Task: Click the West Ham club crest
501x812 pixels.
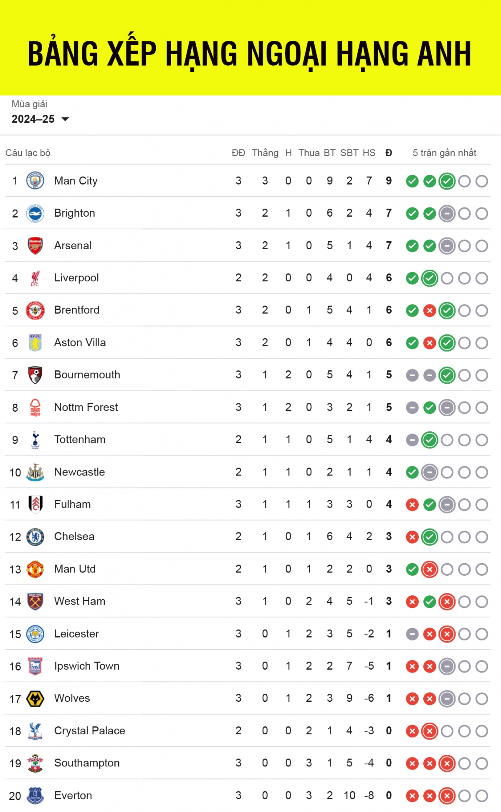Action: (35, 602)
